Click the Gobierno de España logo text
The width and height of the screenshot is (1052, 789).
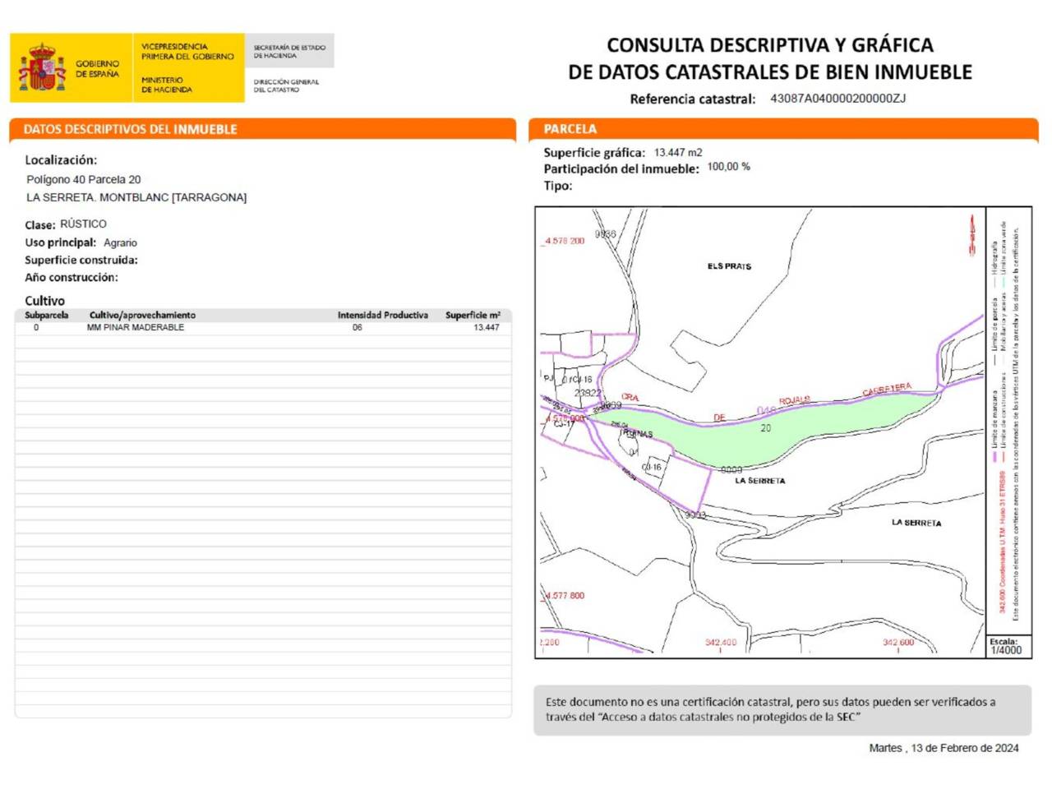coord(97,68)
